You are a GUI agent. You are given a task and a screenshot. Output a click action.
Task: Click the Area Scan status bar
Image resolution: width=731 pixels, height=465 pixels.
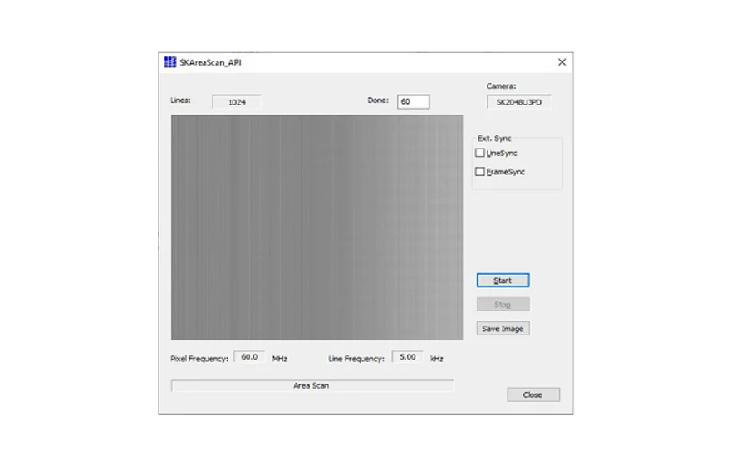coord(312,386)
